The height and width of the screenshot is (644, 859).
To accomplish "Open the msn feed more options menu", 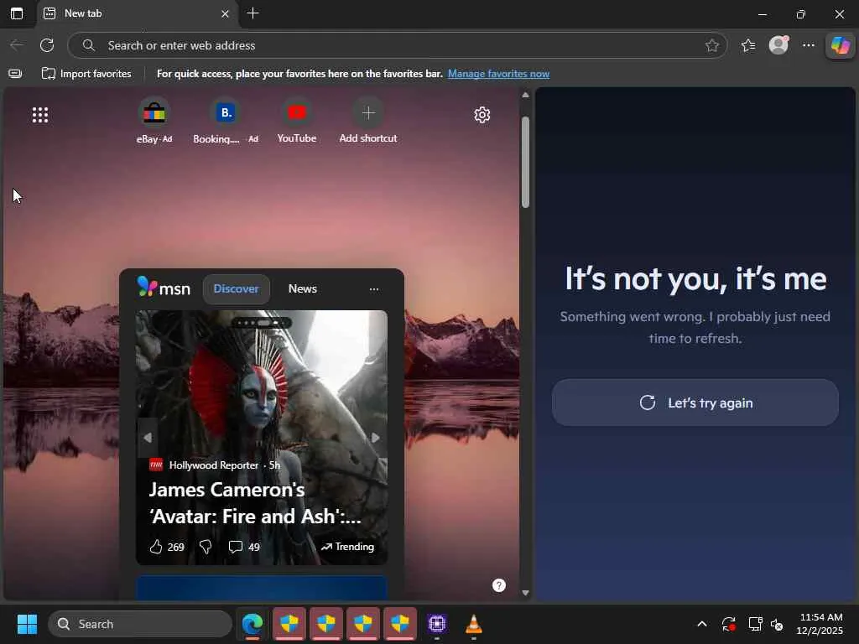I will tap(373, 289).
